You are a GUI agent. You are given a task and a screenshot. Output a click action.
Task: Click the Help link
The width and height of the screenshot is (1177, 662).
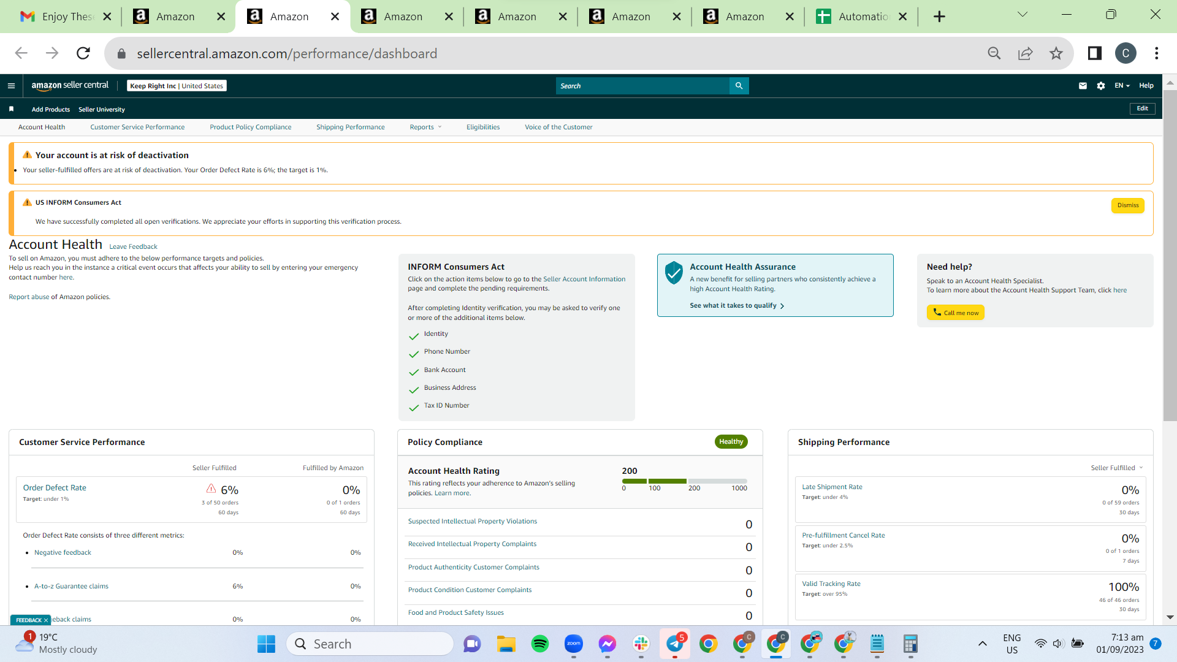click(x=1146, y=86)
